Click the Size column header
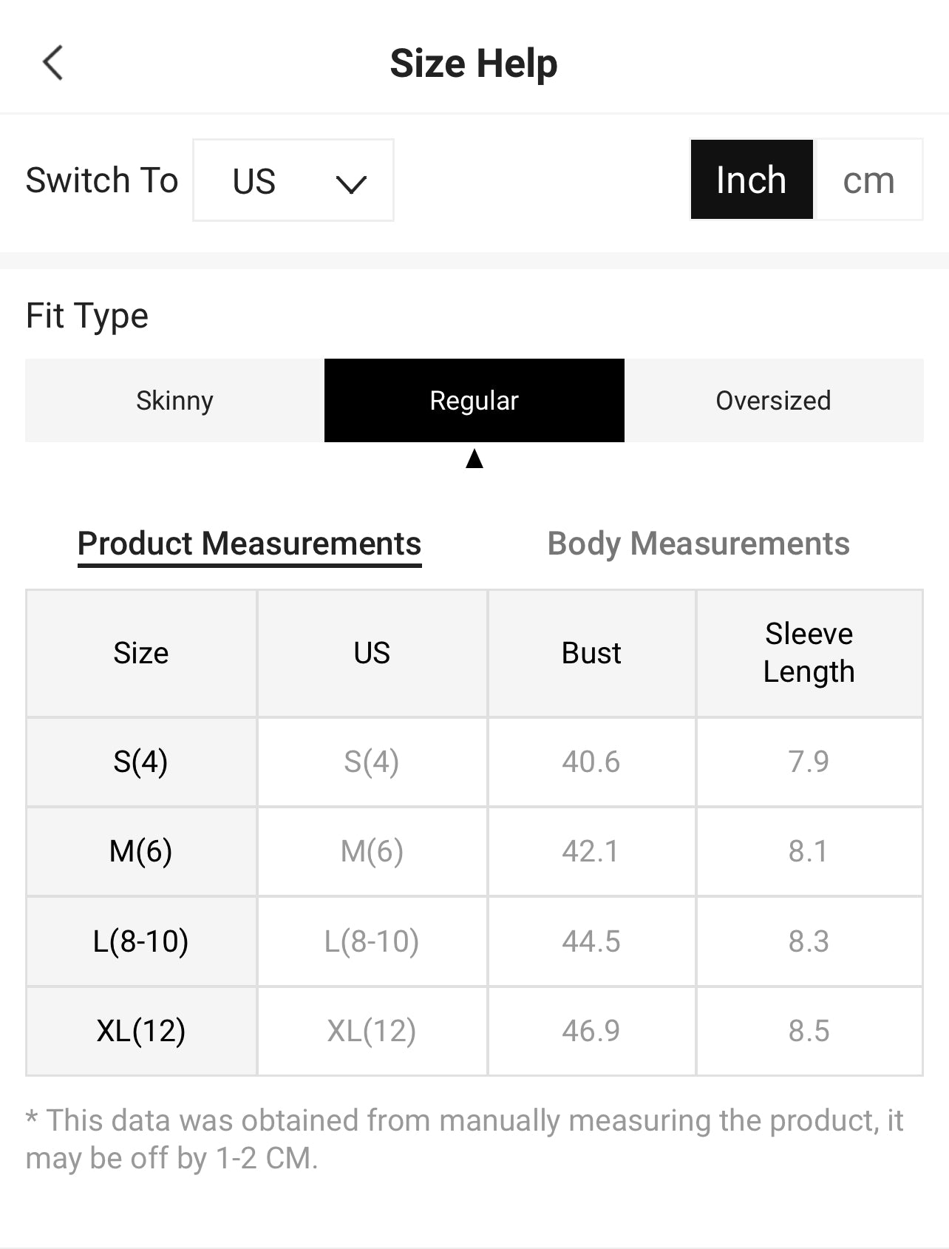 (x=140, y=653)
